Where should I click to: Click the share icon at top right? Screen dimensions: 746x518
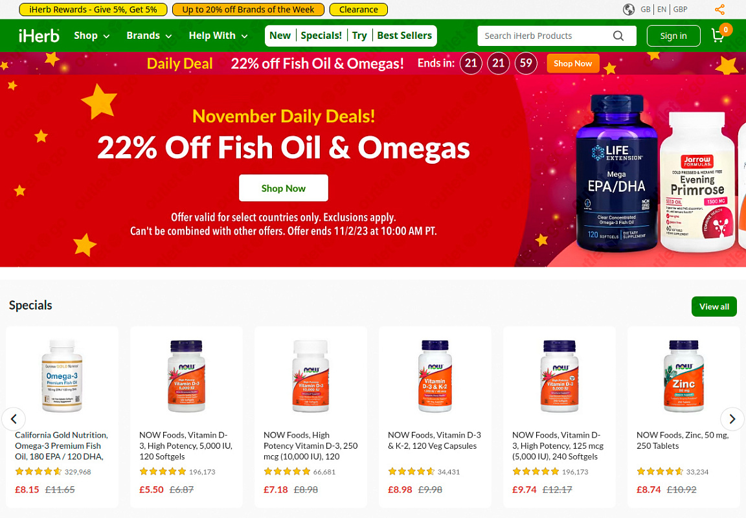pos(719,10)
